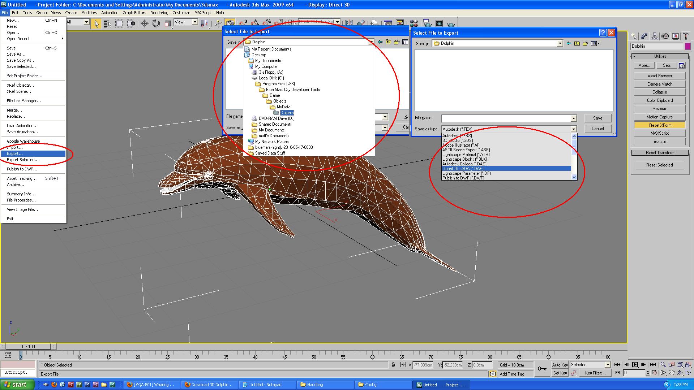Viewport: 694px width, 390px height.
Task: Open the Hierarchy command panel tab
Action: click(x=655, y=36)
